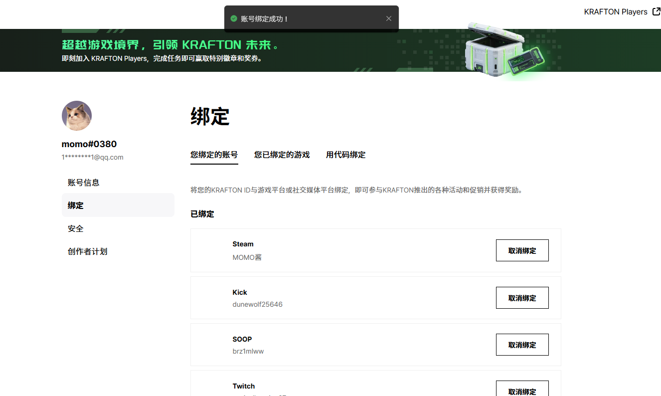Image resolution: width=661 pixels, height=396 pixels.
Task: Select 绑定 in the sidebar
Action: coord(118,205)
